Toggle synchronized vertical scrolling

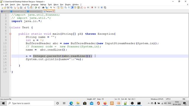(x=58, y=7)
